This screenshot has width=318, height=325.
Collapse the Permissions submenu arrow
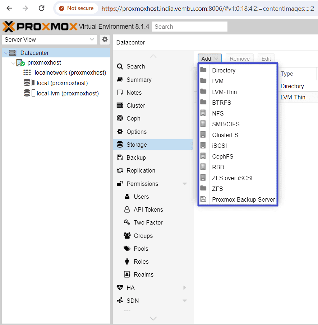185,184
